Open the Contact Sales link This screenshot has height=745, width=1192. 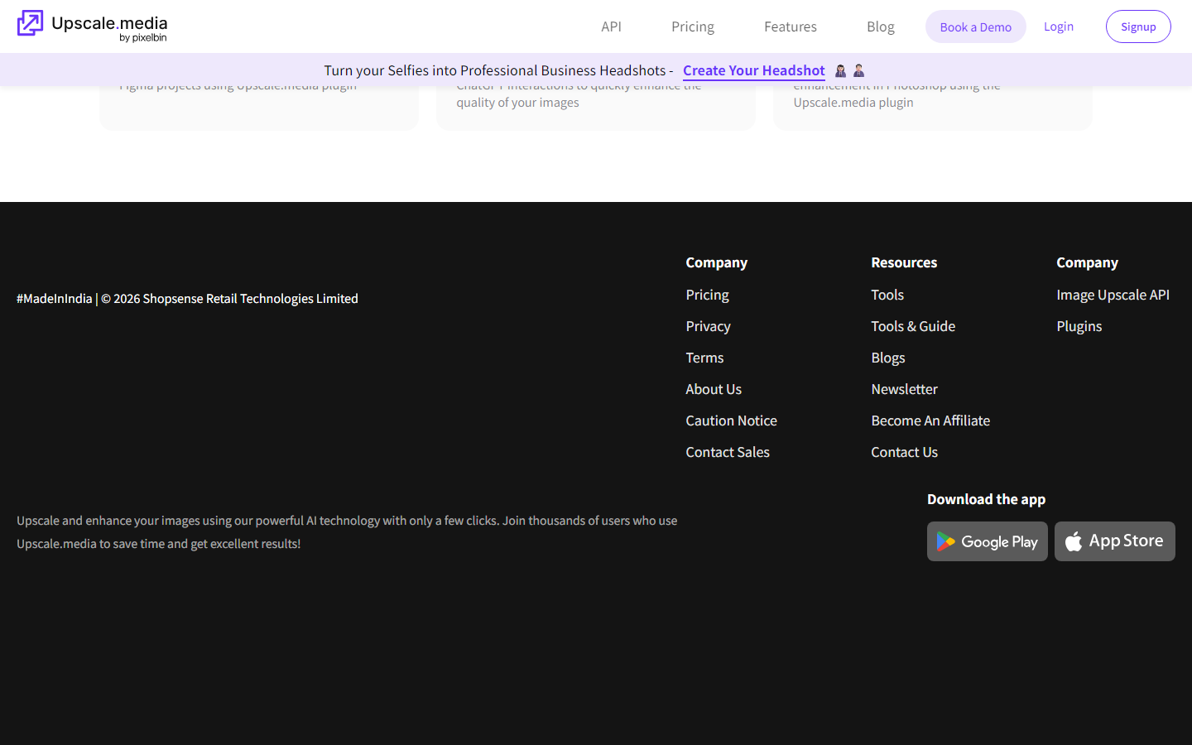[x=728, y=452]
